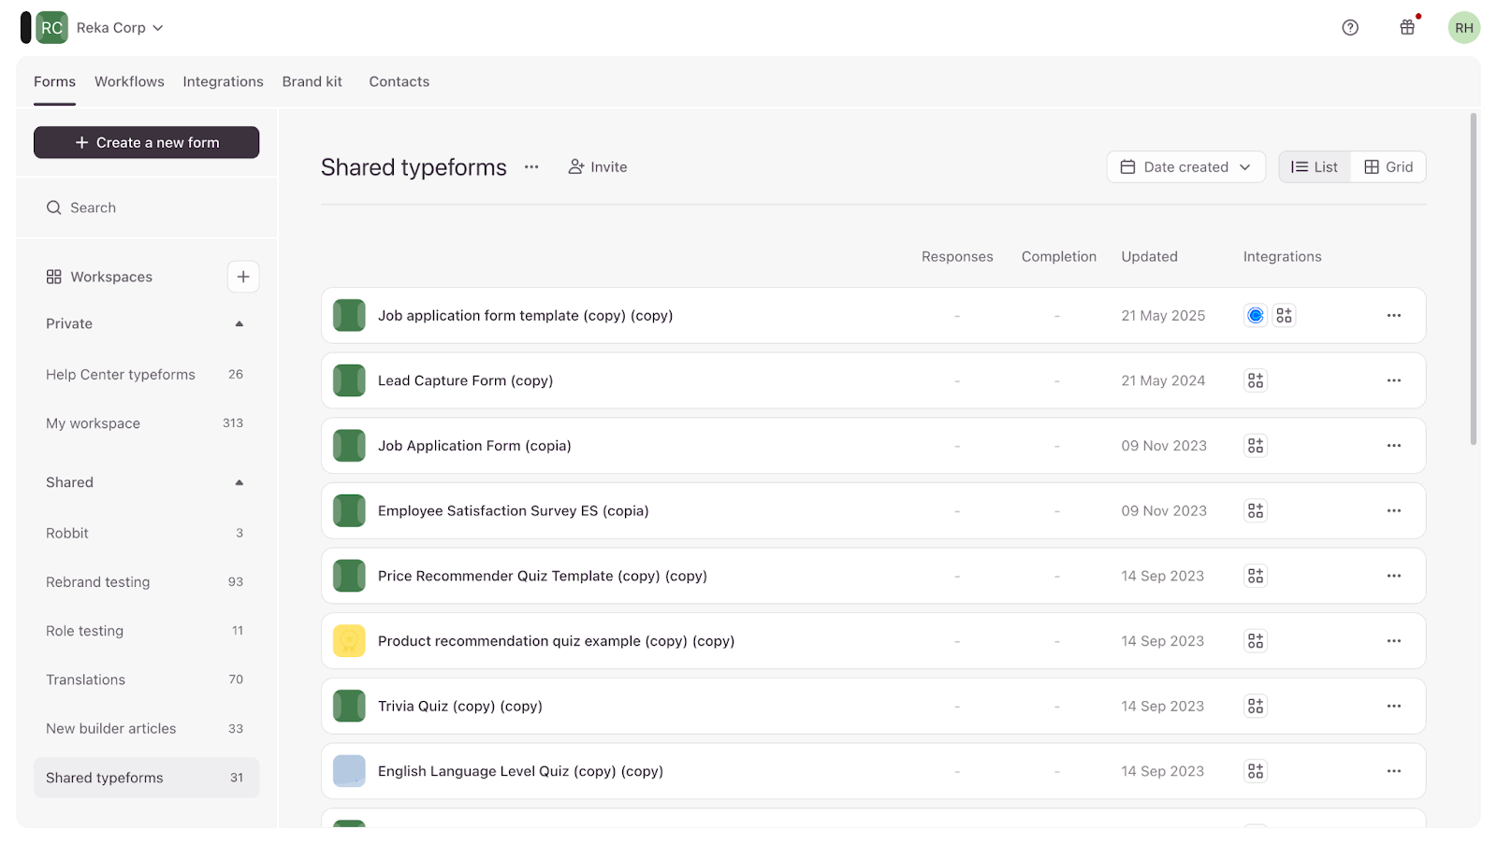Image resolution: width=1497 pixels, height=844 pixels.
Task: Click Create a new form button
Action: [147, 143]
